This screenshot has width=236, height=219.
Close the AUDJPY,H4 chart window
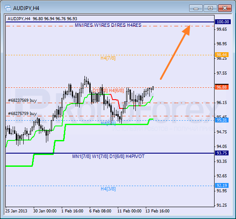coord(225,8)
